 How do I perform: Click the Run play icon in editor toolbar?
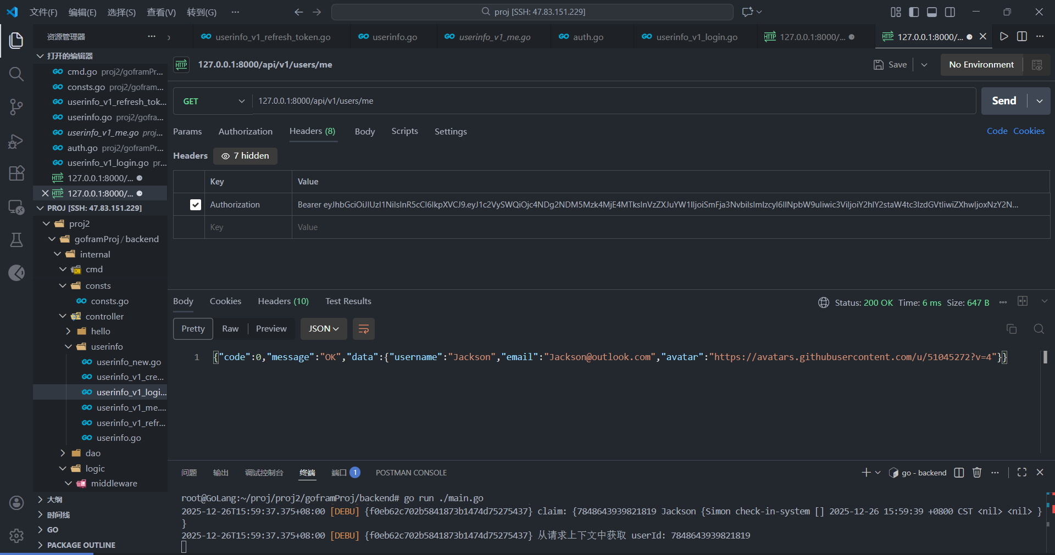(1004, 36)
